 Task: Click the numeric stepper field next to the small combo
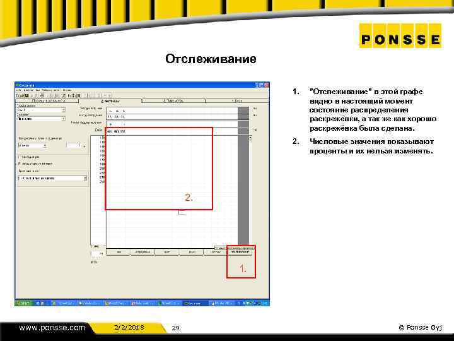coord(73,145)
